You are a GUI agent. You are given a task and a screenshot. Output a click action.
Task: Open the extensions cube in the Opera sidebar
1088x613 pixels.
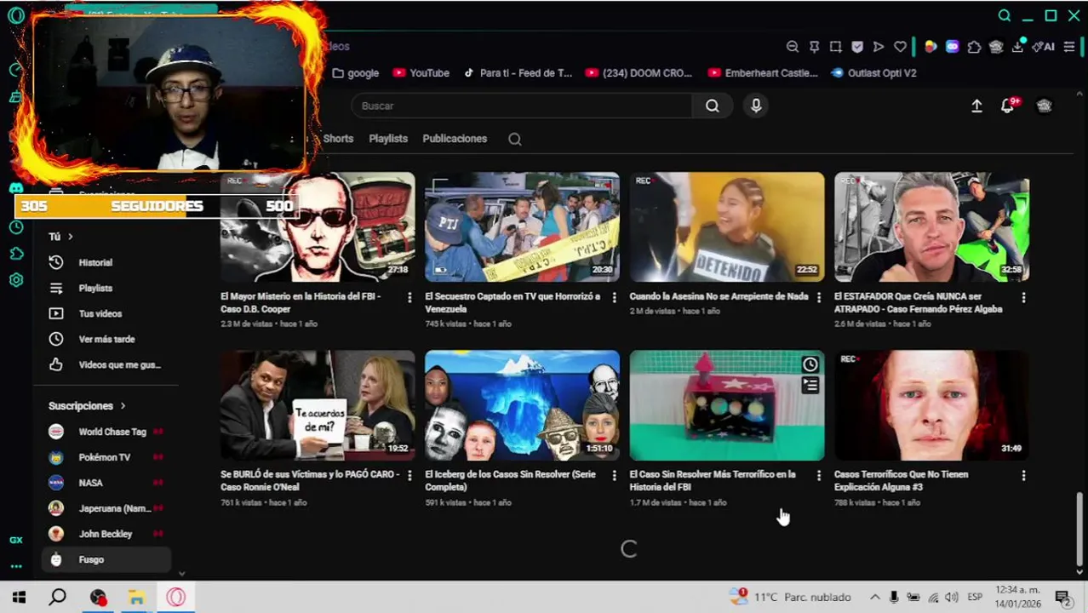tap(15, 254)
